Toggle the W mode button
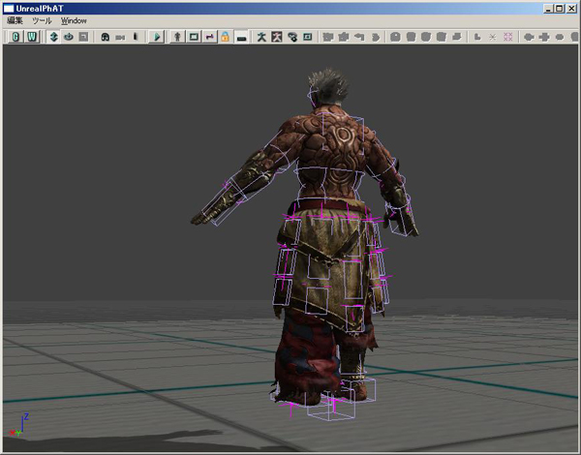This screenshot has height=455, width=581. (x=32, y=37)
